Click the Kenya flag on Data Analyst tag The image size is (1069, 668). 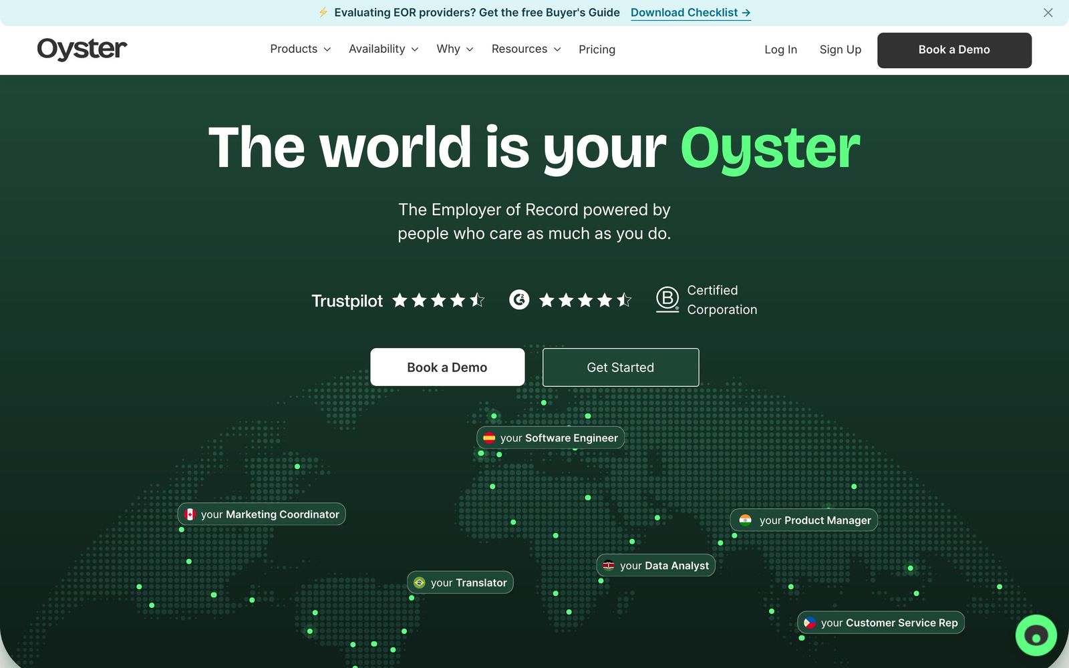pos(609,565)
